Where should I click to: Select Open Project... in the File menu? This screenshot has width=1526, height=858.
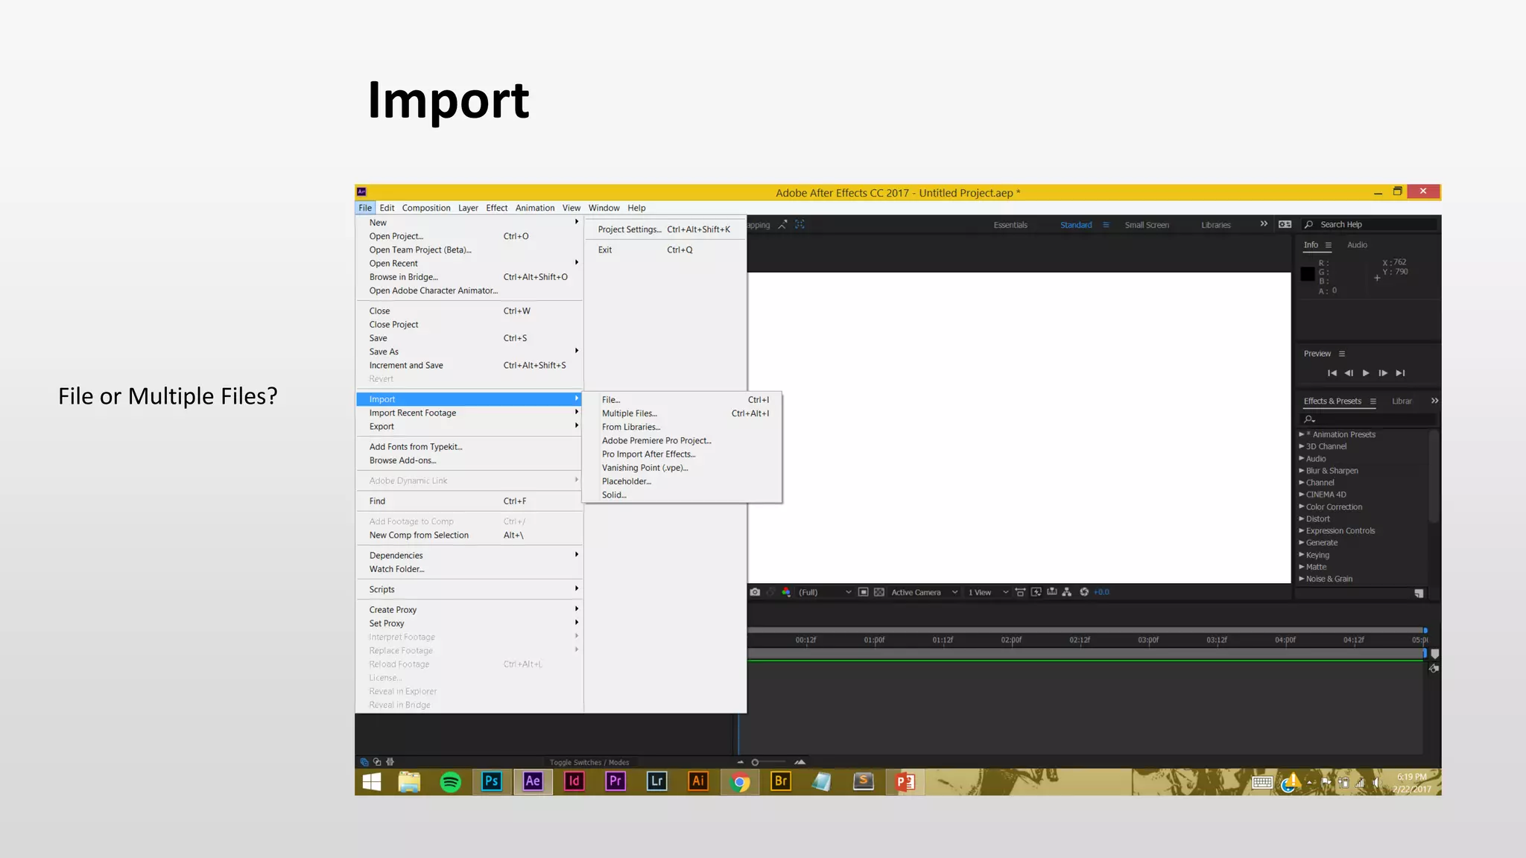(469, 236)
